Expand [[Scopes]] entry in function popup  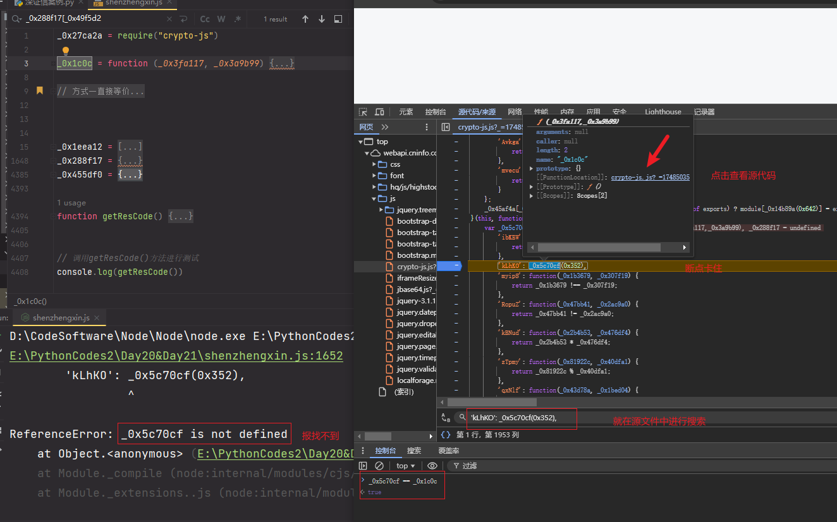pyautogui.click(x=532, y=196)
